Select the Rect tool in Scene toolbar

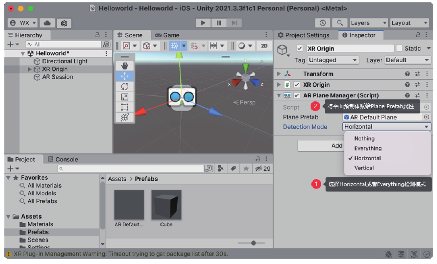tap(124, 107)
